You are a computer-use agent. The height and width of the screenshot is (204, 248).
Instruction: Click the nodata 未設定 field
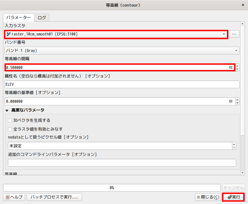(x=120, y=146)
